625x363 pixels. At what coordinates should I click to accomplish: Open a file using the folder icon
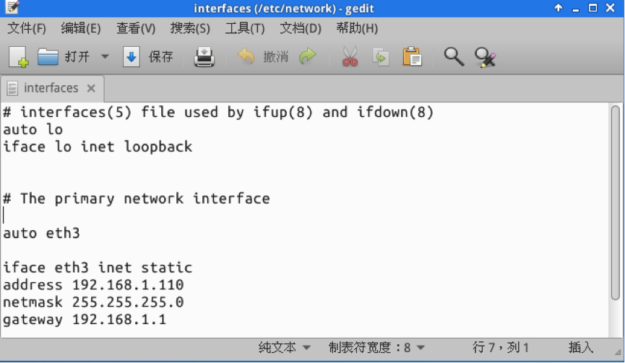[48, 57]
